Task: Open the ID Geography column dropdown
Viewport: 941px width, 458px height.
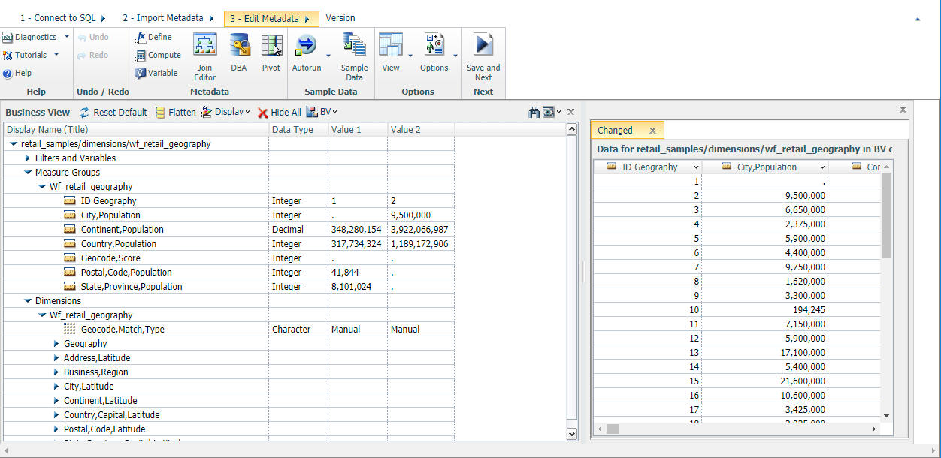Action: click(x=695, y=167)
